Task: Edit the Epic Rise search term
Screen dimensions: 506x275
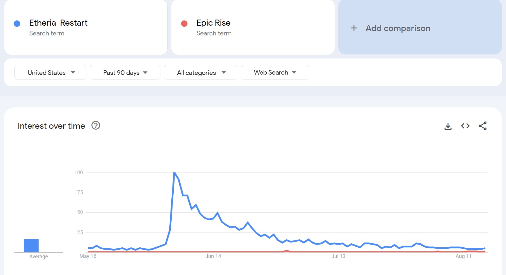Action: pyautogui.click(x=213, y=23)
